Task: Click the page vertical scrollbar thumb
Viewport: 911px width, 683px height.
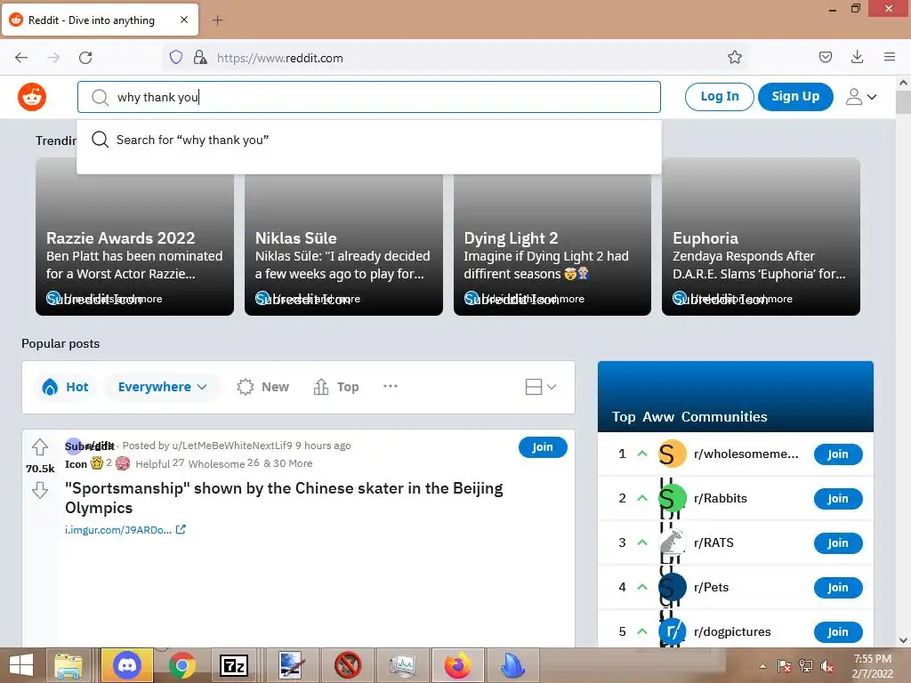Action: (903, 102)
